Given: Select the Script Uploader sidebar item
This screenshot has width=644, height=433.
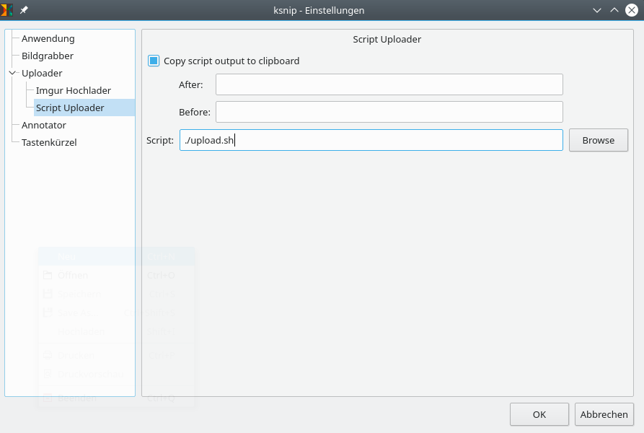Looking at the screenshot, I should click(x=69, y=108).
